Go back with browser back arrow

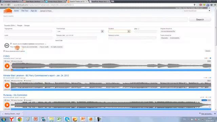[2, 5]
